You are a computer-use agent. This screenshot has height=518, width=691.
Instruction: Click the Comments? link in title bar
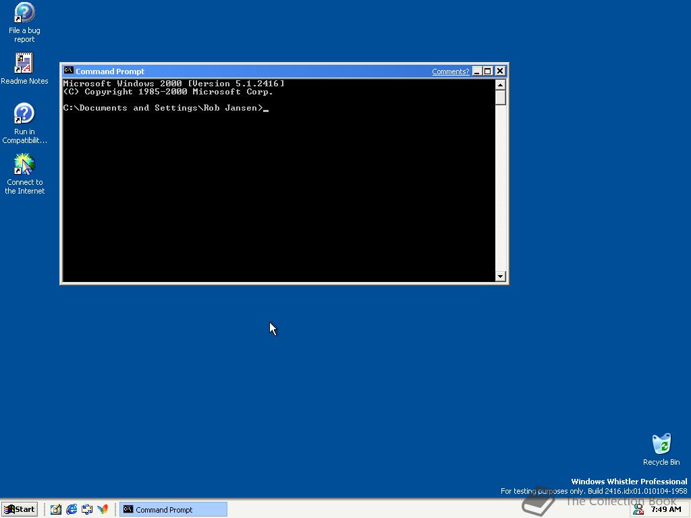click(x=450, y=71)
